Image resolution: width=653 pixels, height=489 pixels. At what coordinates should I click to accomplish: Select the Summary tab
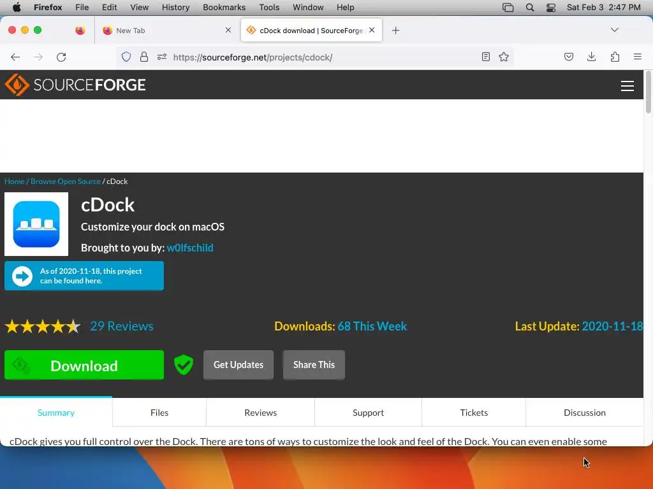pos(56,413)
